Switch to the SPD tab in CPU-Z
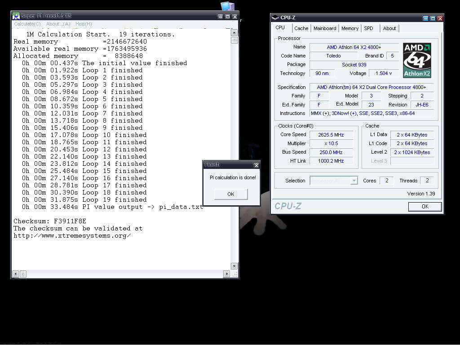The width and height of the screenshot is (460, 345). [368, 28]
